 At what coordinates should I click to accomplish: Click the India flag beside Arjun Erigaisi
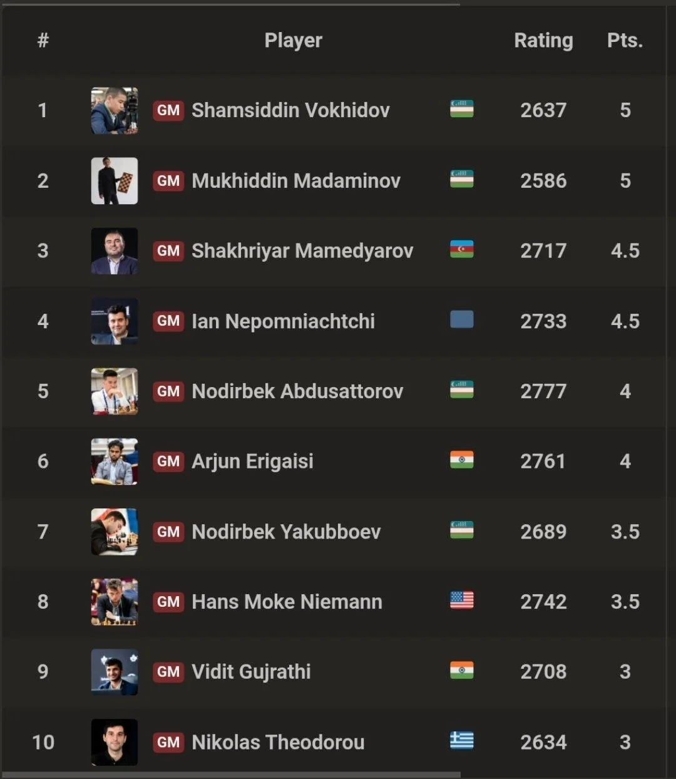click(461, 460)
